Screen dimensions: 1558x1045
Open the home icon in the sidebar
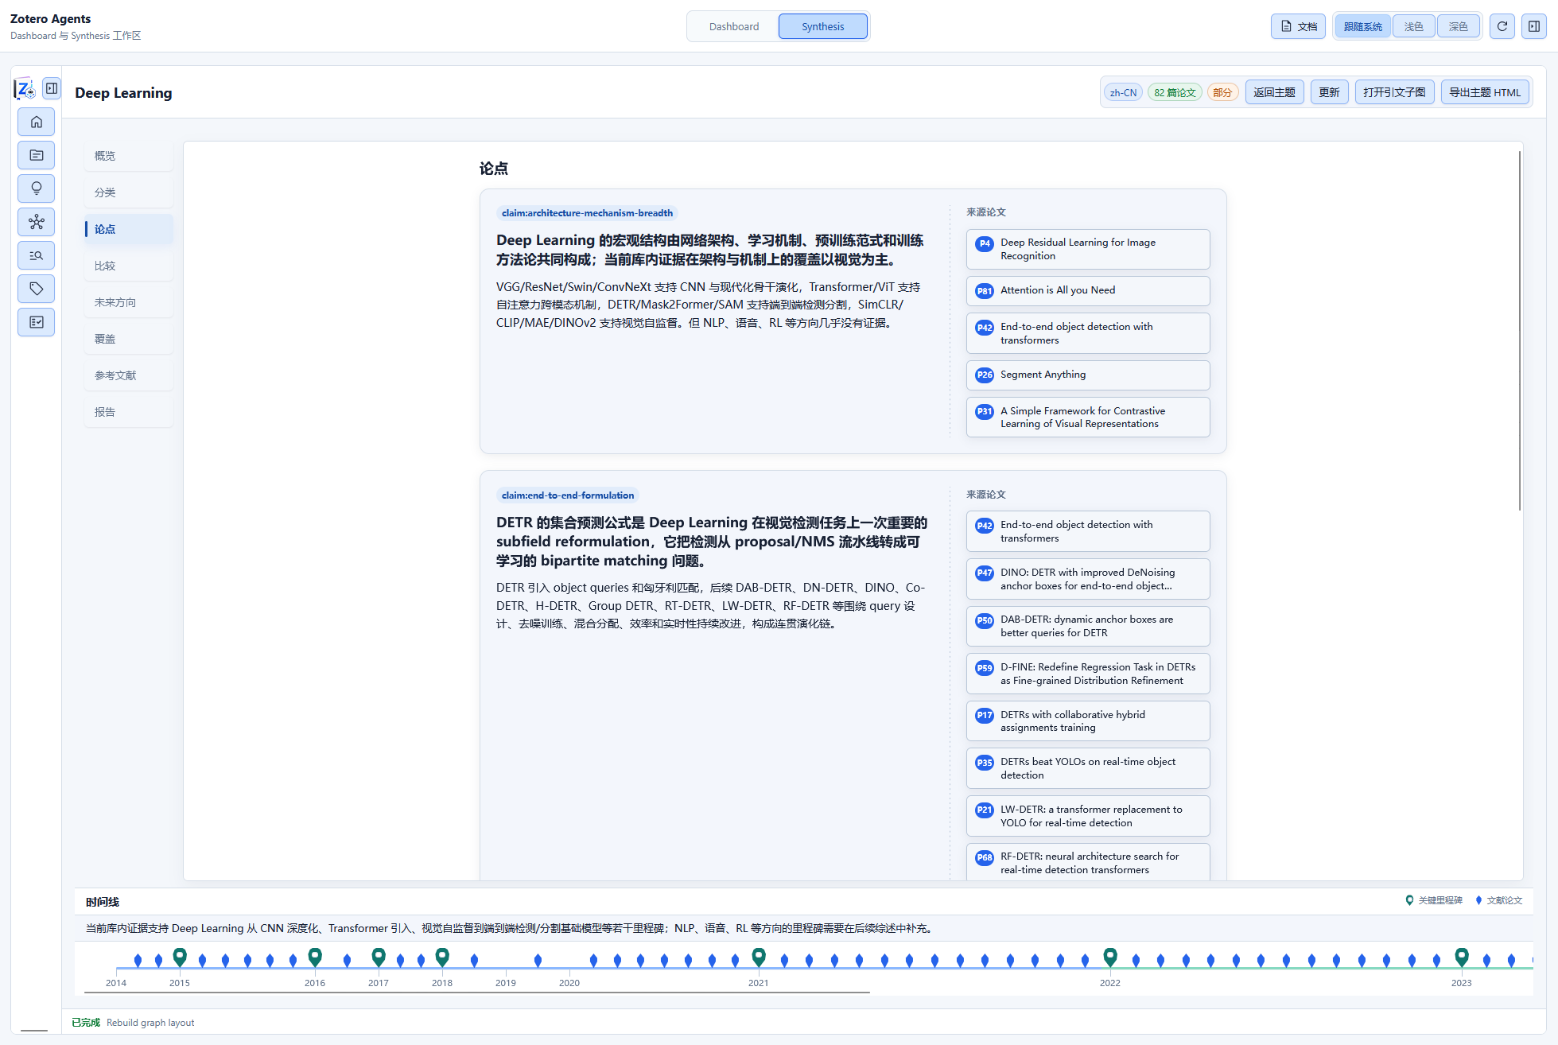click(x=37, y=122)
